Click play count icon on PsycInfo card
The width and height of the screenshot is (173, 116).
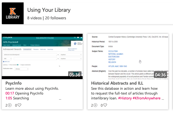[10, 105]
